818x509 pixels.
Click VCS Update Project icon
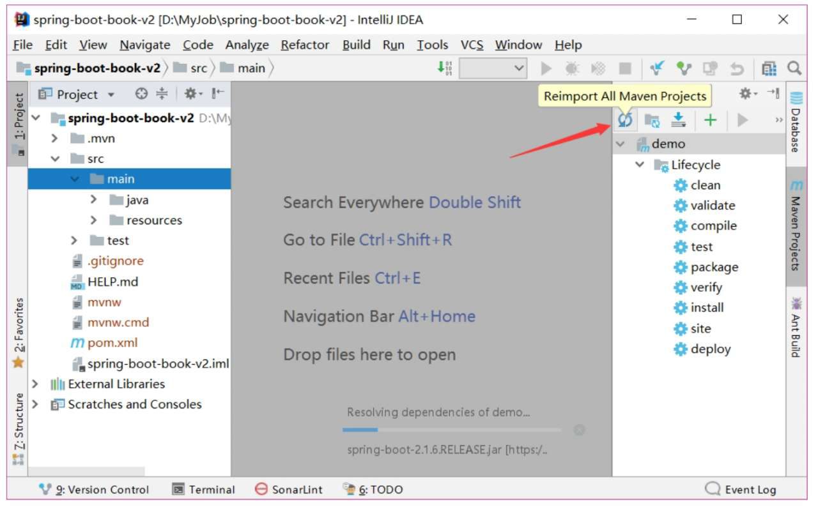tap(658, 68)
